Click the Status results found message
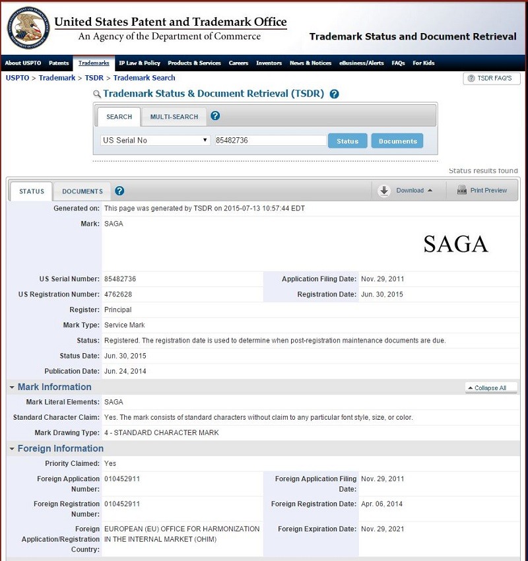 pyautogui.click(x=483, y=171)
